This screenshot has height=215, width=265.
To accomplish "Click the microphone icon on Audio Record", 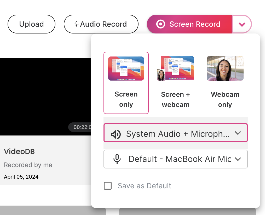I will pyautogui.click(x=76, y=24).
